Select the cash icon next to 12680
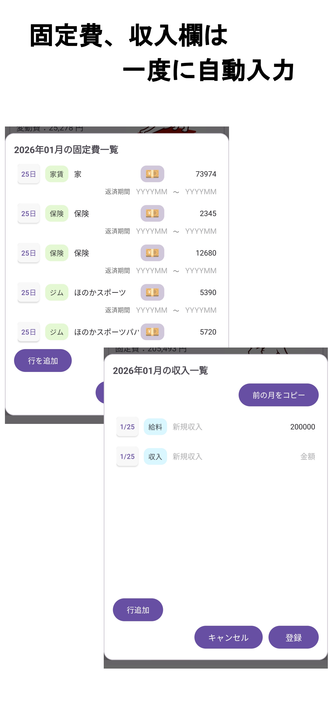The image size is (332, 720). click(x=152, y=253)
